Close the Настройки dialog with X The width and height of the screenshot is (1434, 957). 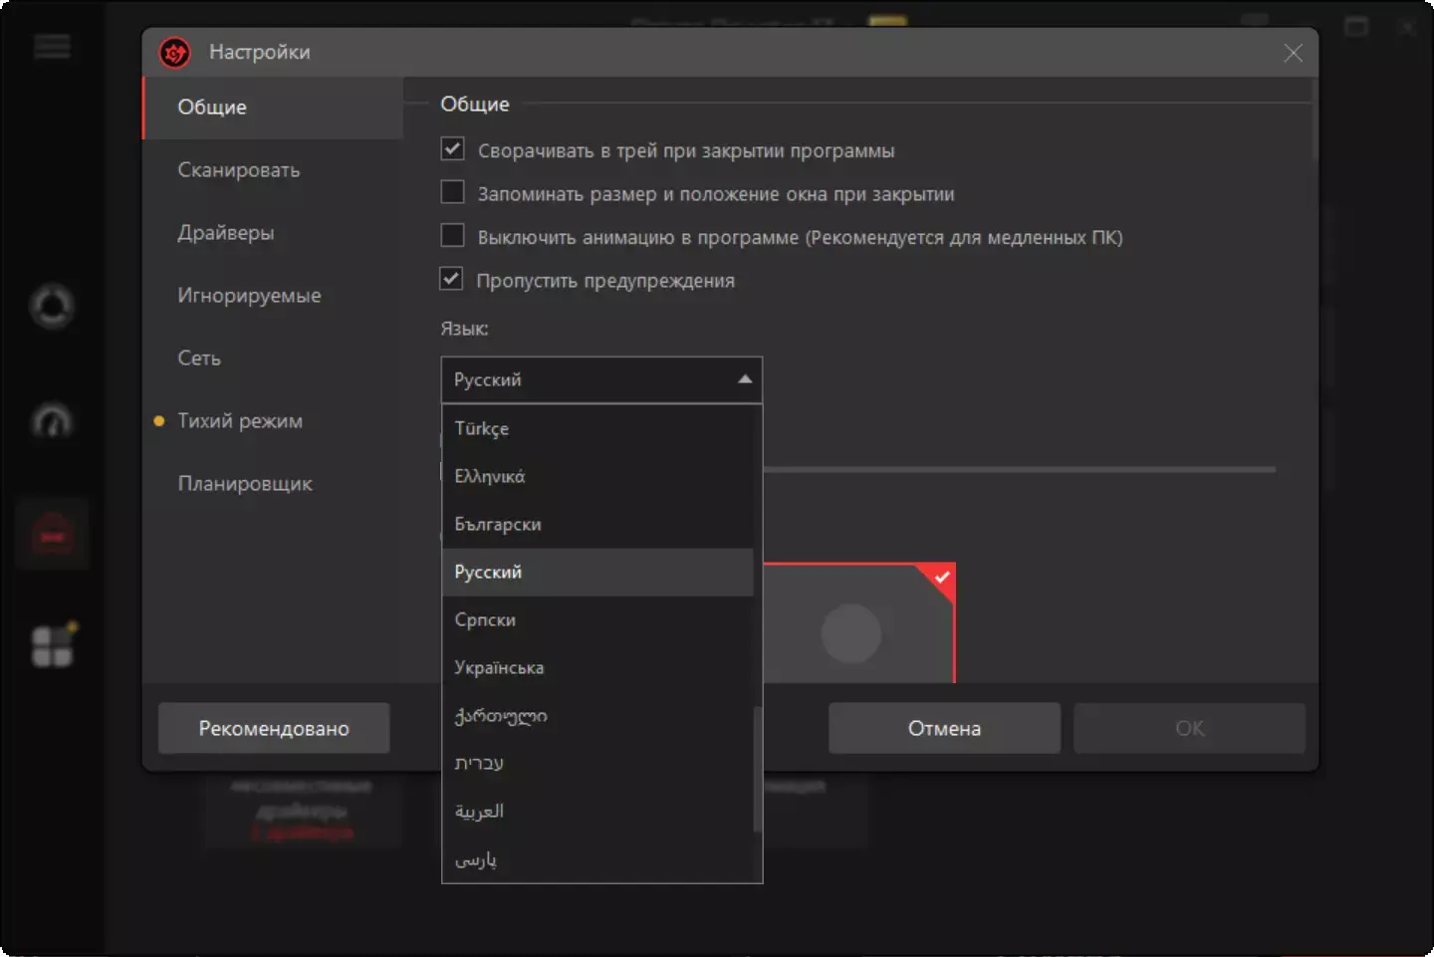click(x=1293, y=53)
